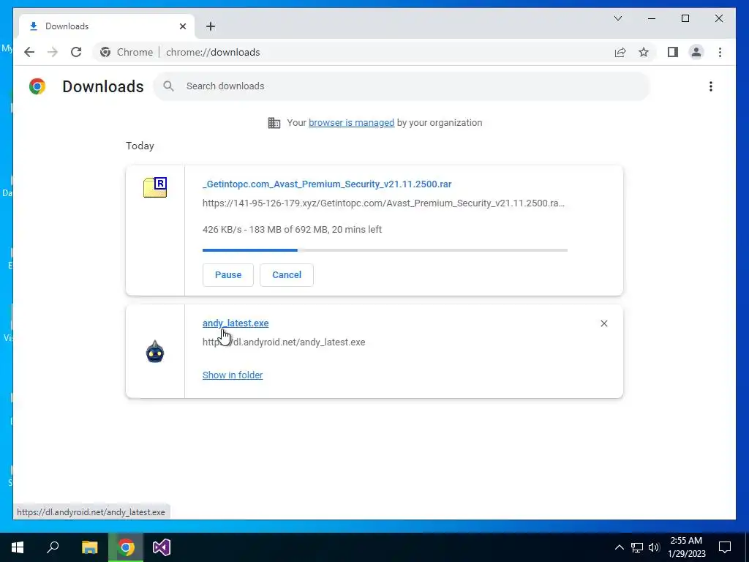Open the volume control in system tray

(x=654, y=547)
